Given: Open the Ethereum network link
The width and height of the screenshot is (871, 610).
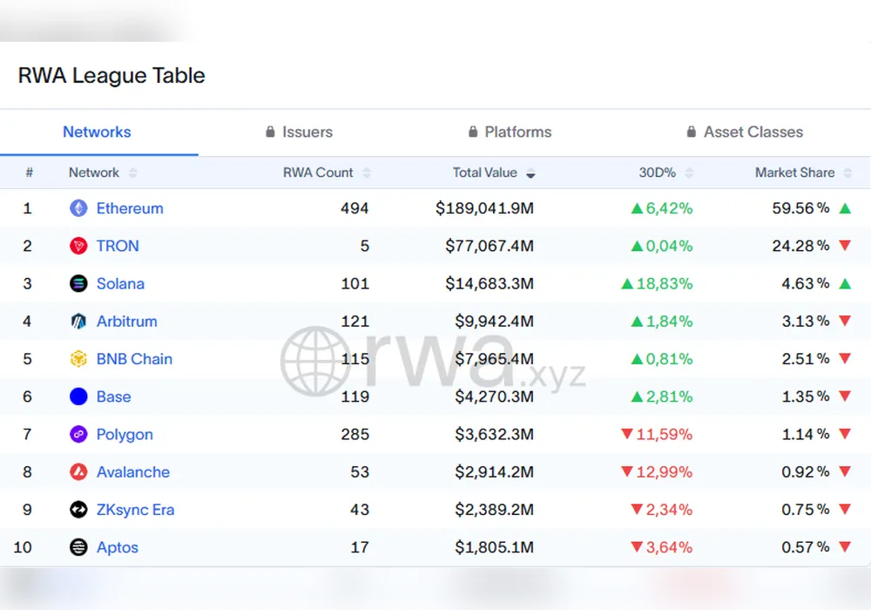Looking at the screenshot, I should [130, 208].
